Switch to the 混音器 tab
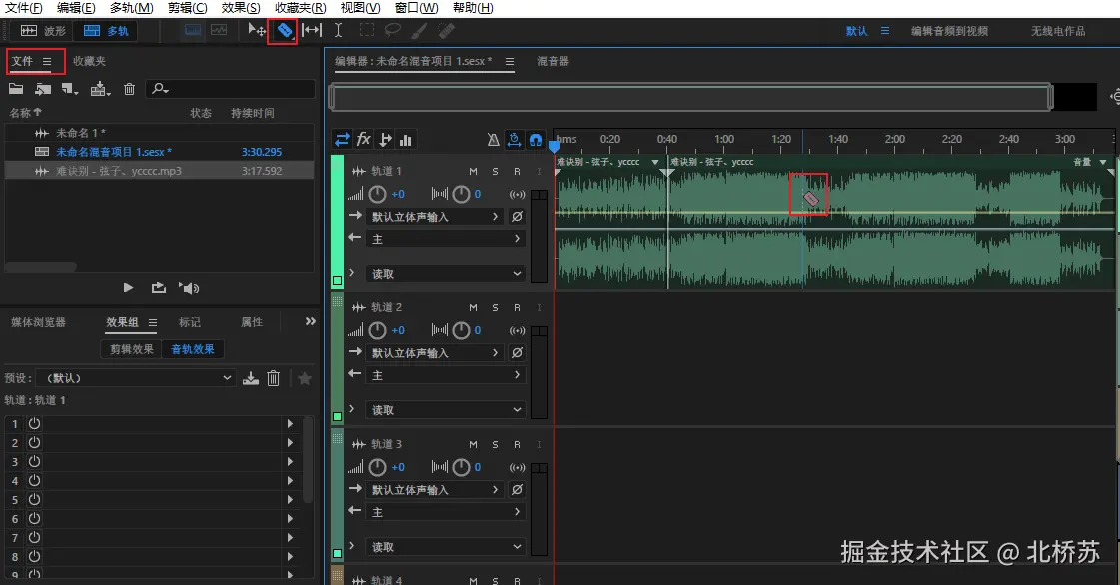The height and width of the screenshot is (585, 1120). (553, 61)
